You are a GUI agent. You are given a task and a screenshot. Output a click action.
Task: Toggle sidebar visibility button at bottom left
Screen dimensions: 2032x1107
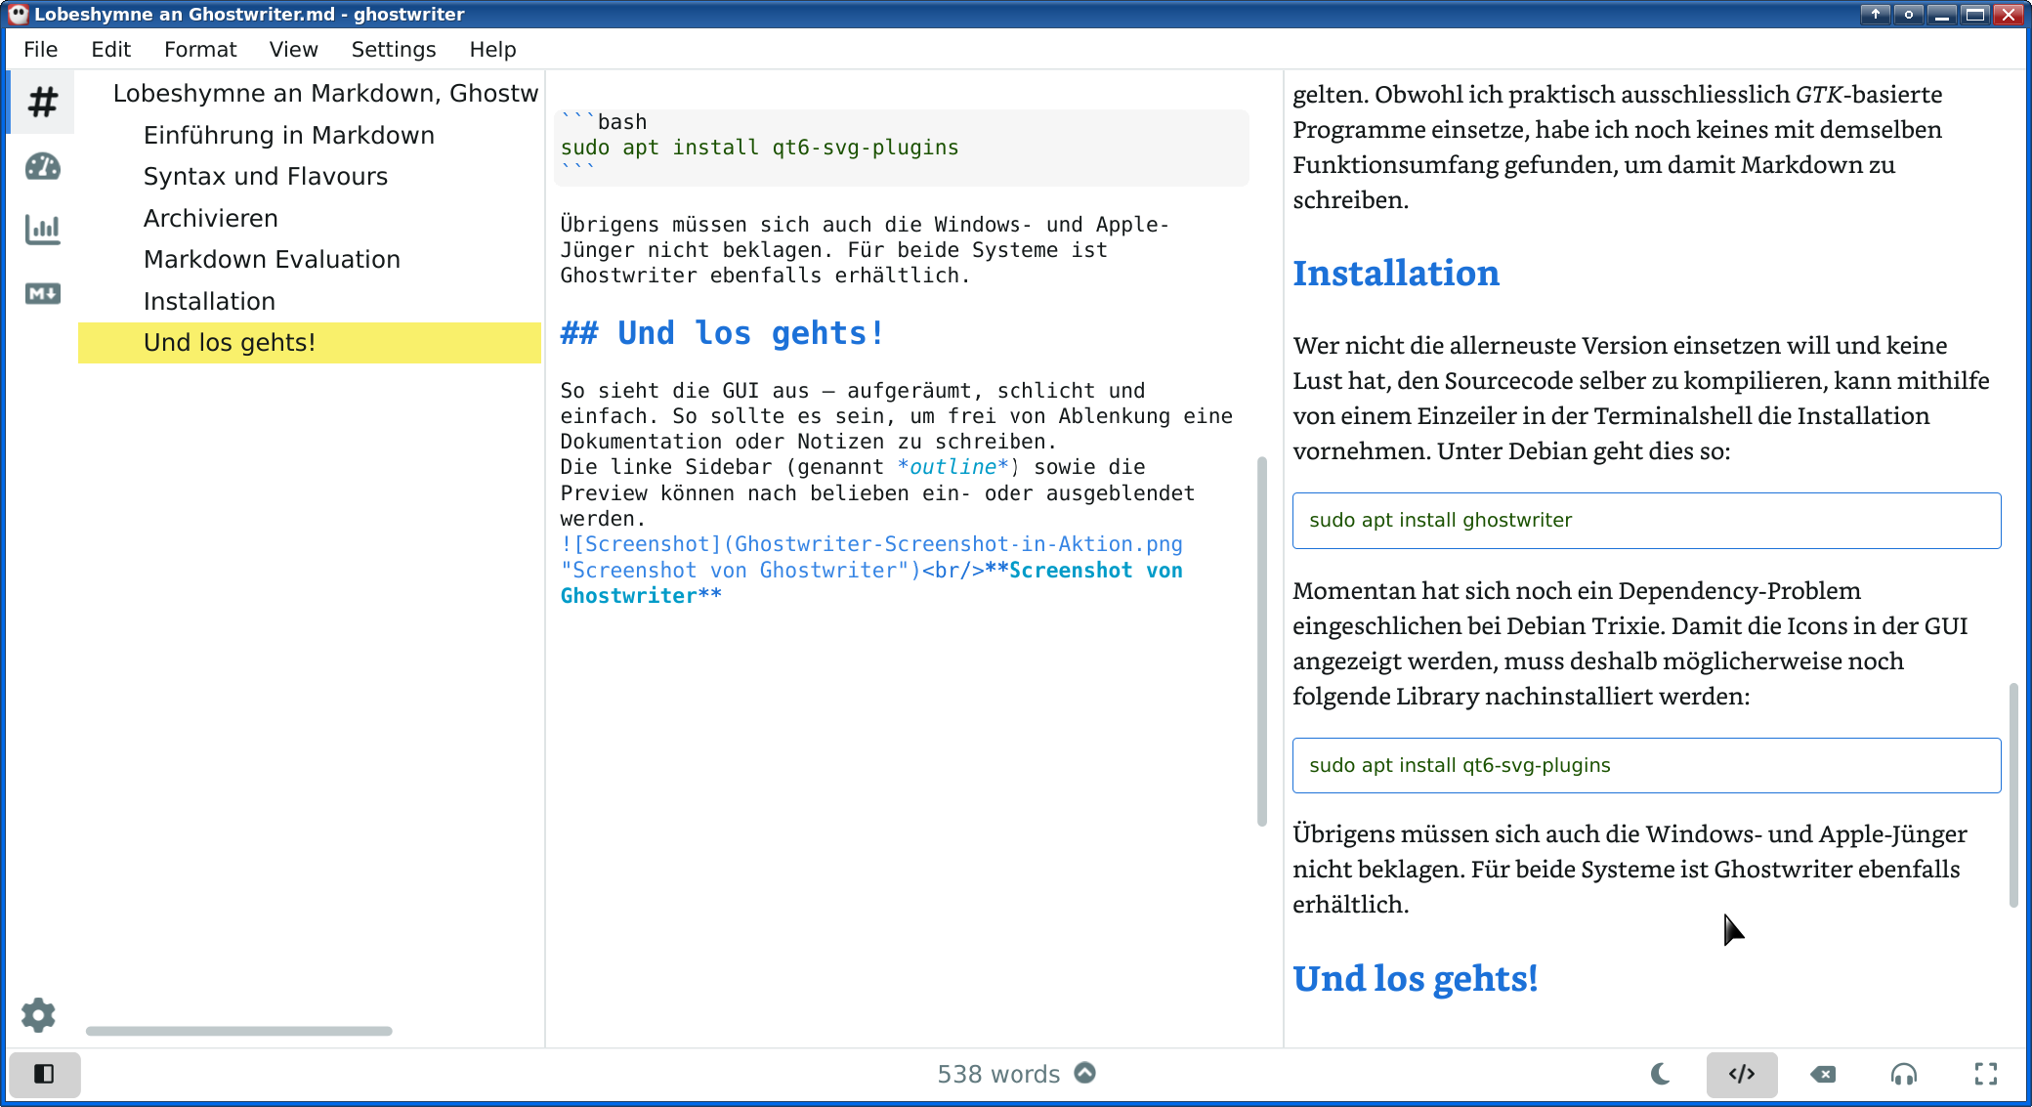point(44,1074)
